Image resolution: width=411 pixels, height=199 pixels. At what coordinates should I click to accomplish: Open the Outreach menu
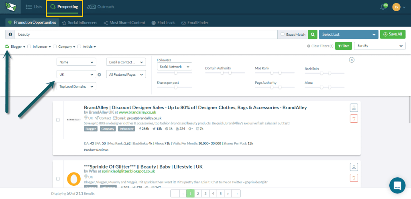[x=100, y=7]
